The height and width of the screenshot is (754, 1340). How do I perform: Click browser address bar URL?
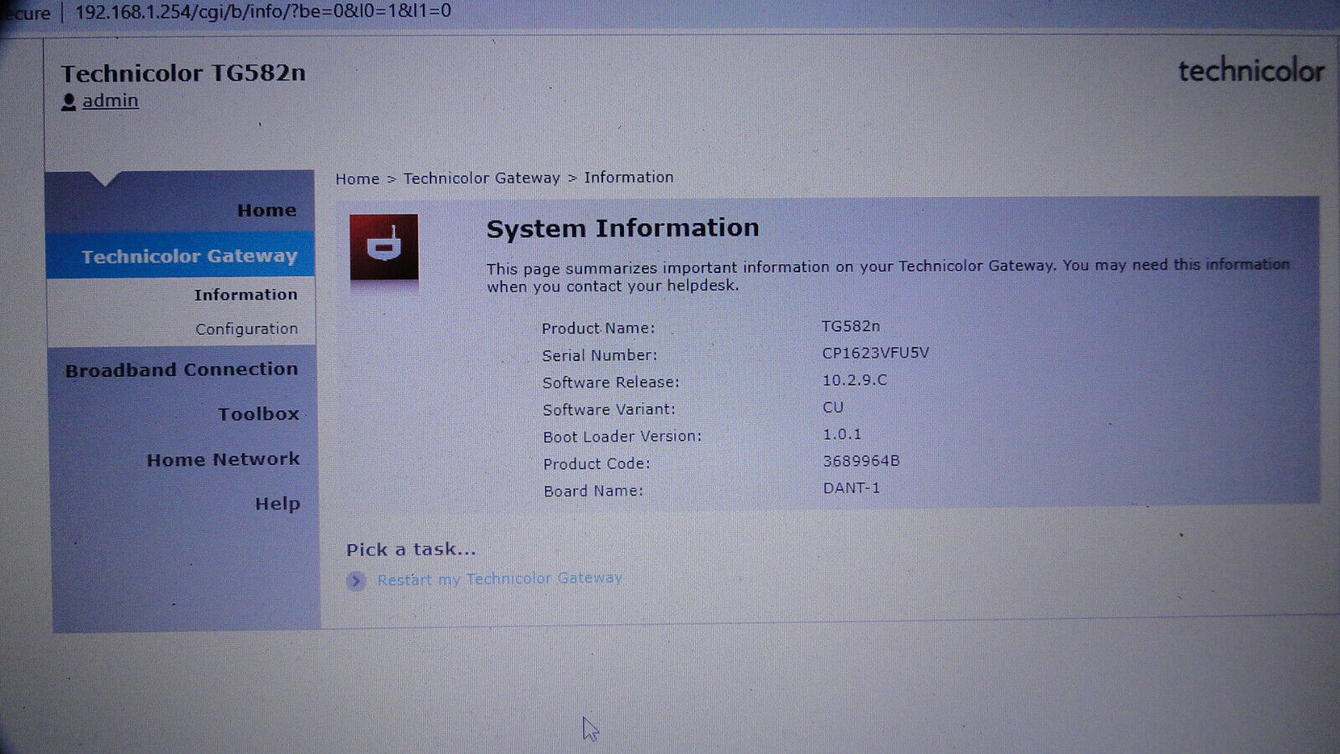[x=263, y=12]
